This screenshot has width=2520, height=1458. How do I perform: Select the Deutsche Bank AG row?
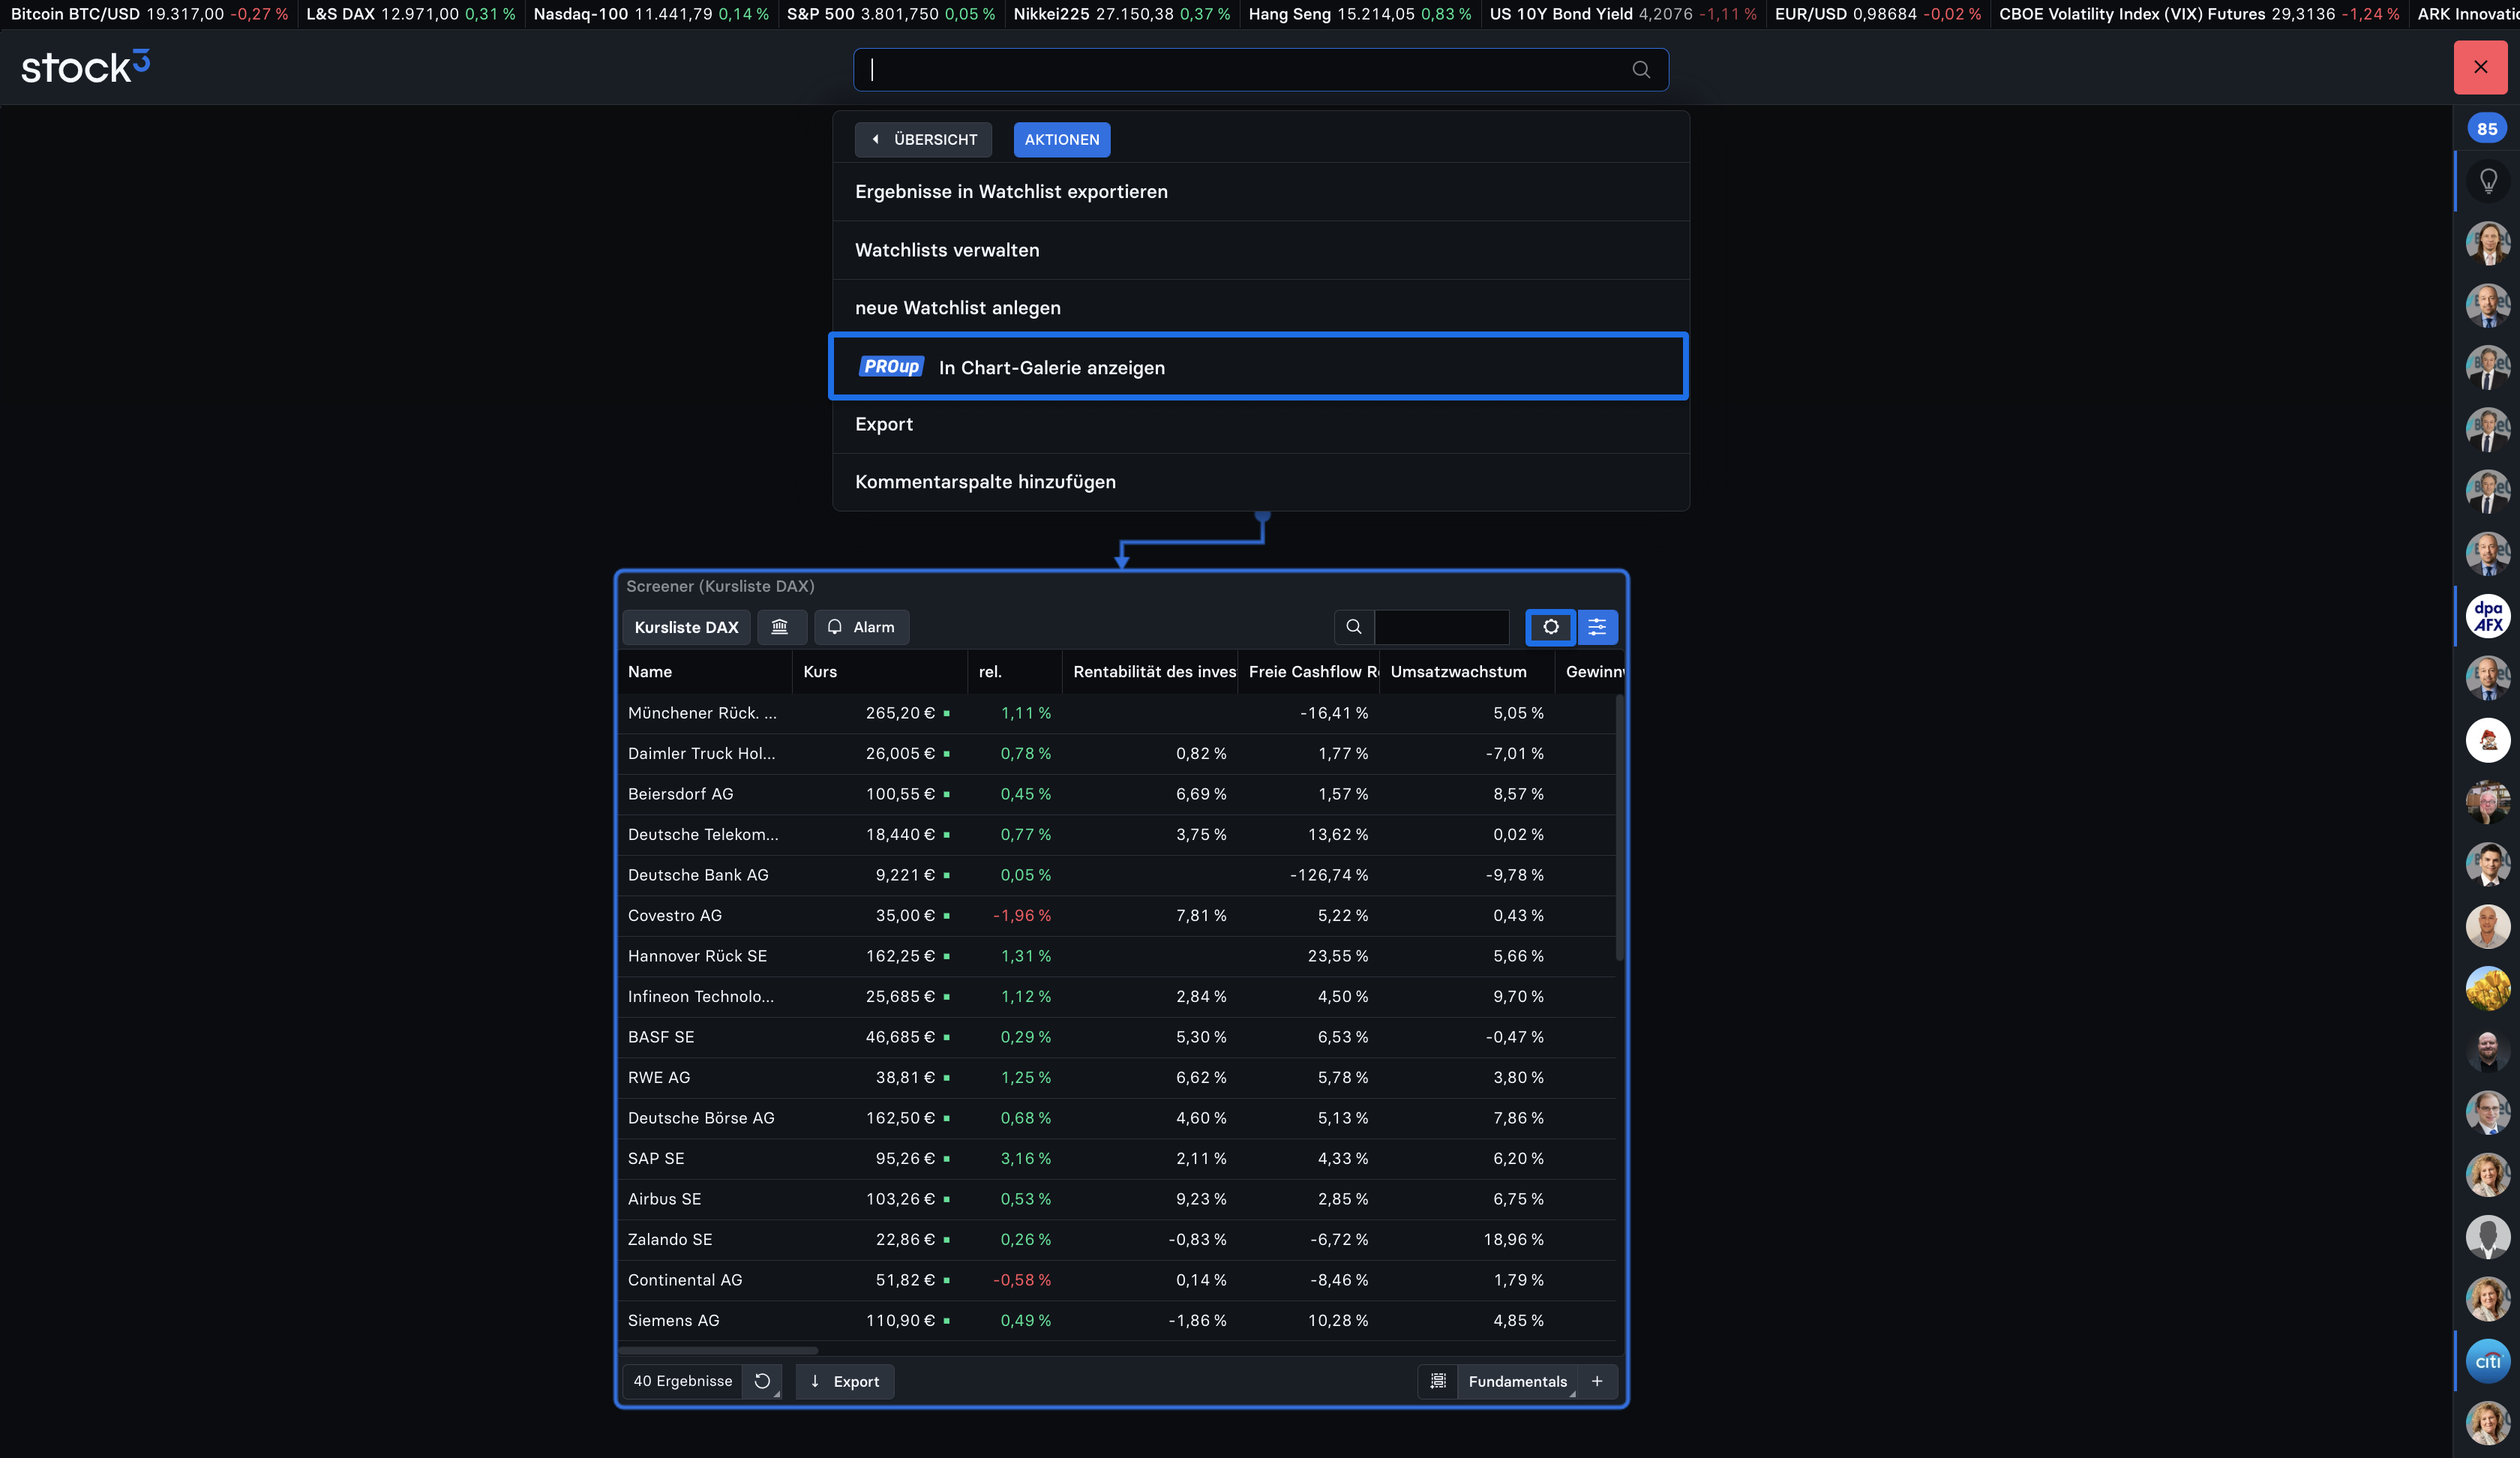[x=1117, y=875]
